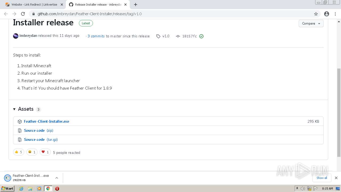
Task: Download Feather-Client-Installer.exe asset
Action: (x=46, y=121)
